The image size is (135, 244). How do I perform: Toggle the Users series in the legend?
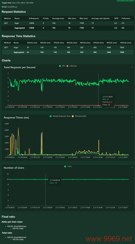click(68, 166)
